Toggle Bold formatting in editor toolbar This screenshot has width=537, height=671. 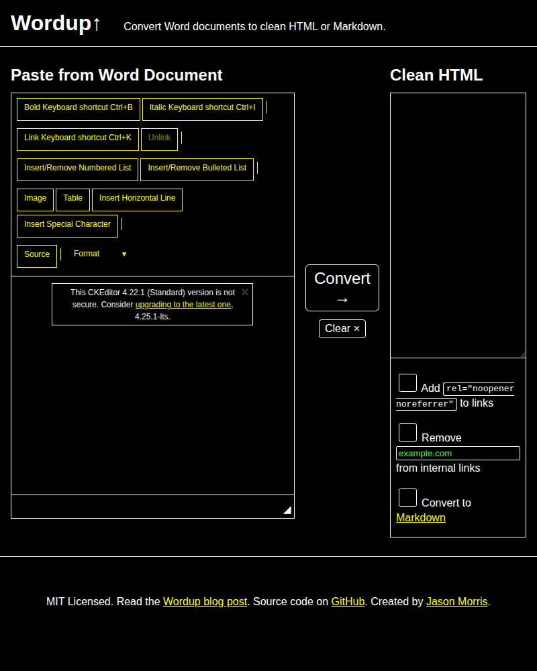[79, 109]
